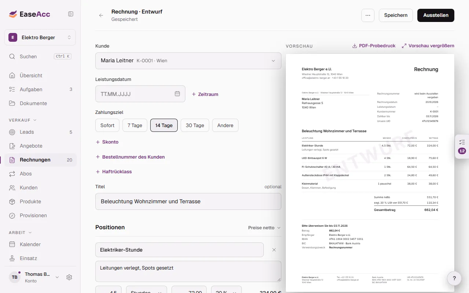This screenshot has height=293, width=469.
Task: Add a Zeitraum date range
Action: tap(205, 94)
